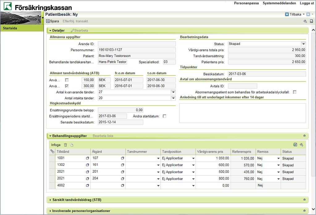Image resolution: width=316 pixels, height=215 pixels.
Task: Select the row selector for Tillstånd 4882
Action: [52, 186]
